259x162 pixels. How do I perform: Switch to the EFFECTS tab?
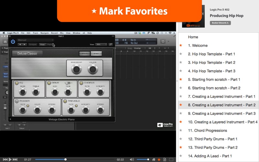(84, 53)
